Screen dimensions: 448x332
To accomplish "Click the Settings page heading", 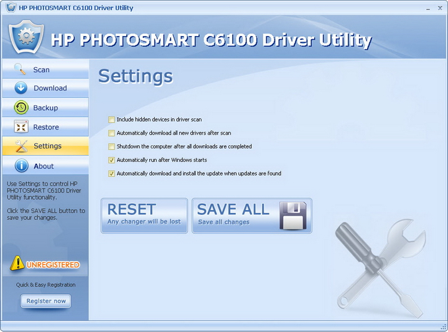I will [x=136, y=77].
